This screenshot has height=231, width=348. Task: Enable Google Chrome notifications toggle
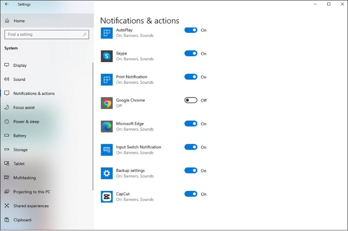pos(191,101)
